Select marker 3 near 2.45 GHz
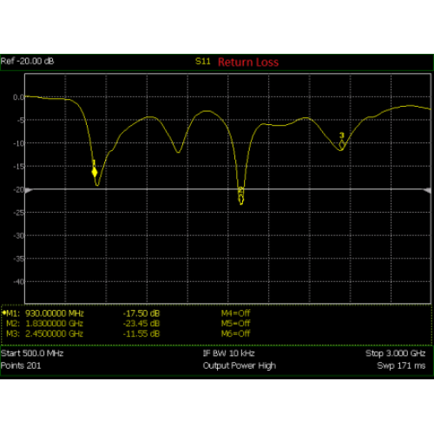The image size is (434, 434). pyautogui.click(x=342, y=144)
